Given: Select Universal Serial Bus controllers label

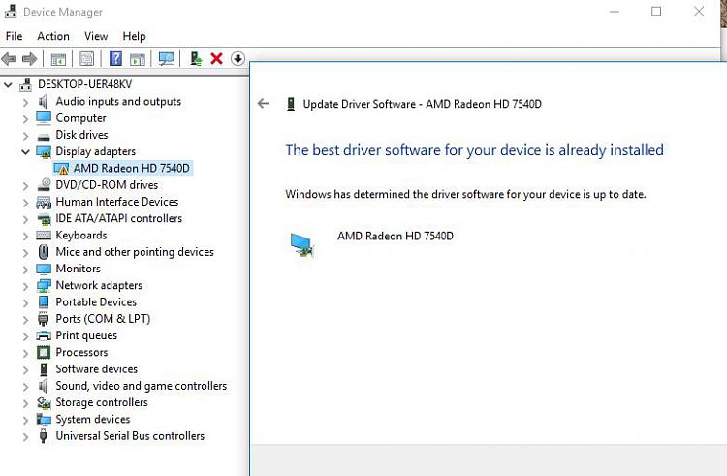Looking at the screenshot, I should pyautogui.click(x=130, y=435).
